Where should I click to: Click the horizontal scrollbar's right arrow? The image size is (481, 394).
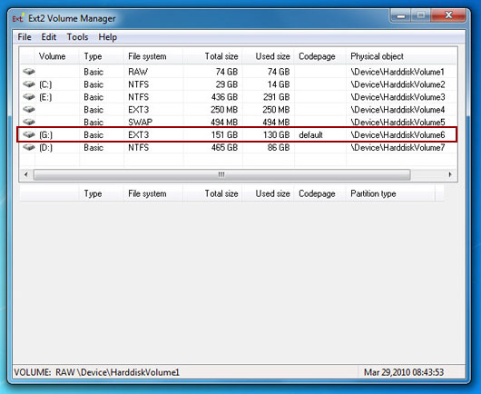tap(450, 174)
